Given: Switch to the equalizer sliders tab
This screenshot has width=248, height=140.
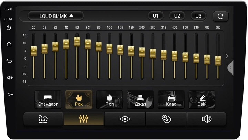Looking at the screenshot, I should coord(84,119).
